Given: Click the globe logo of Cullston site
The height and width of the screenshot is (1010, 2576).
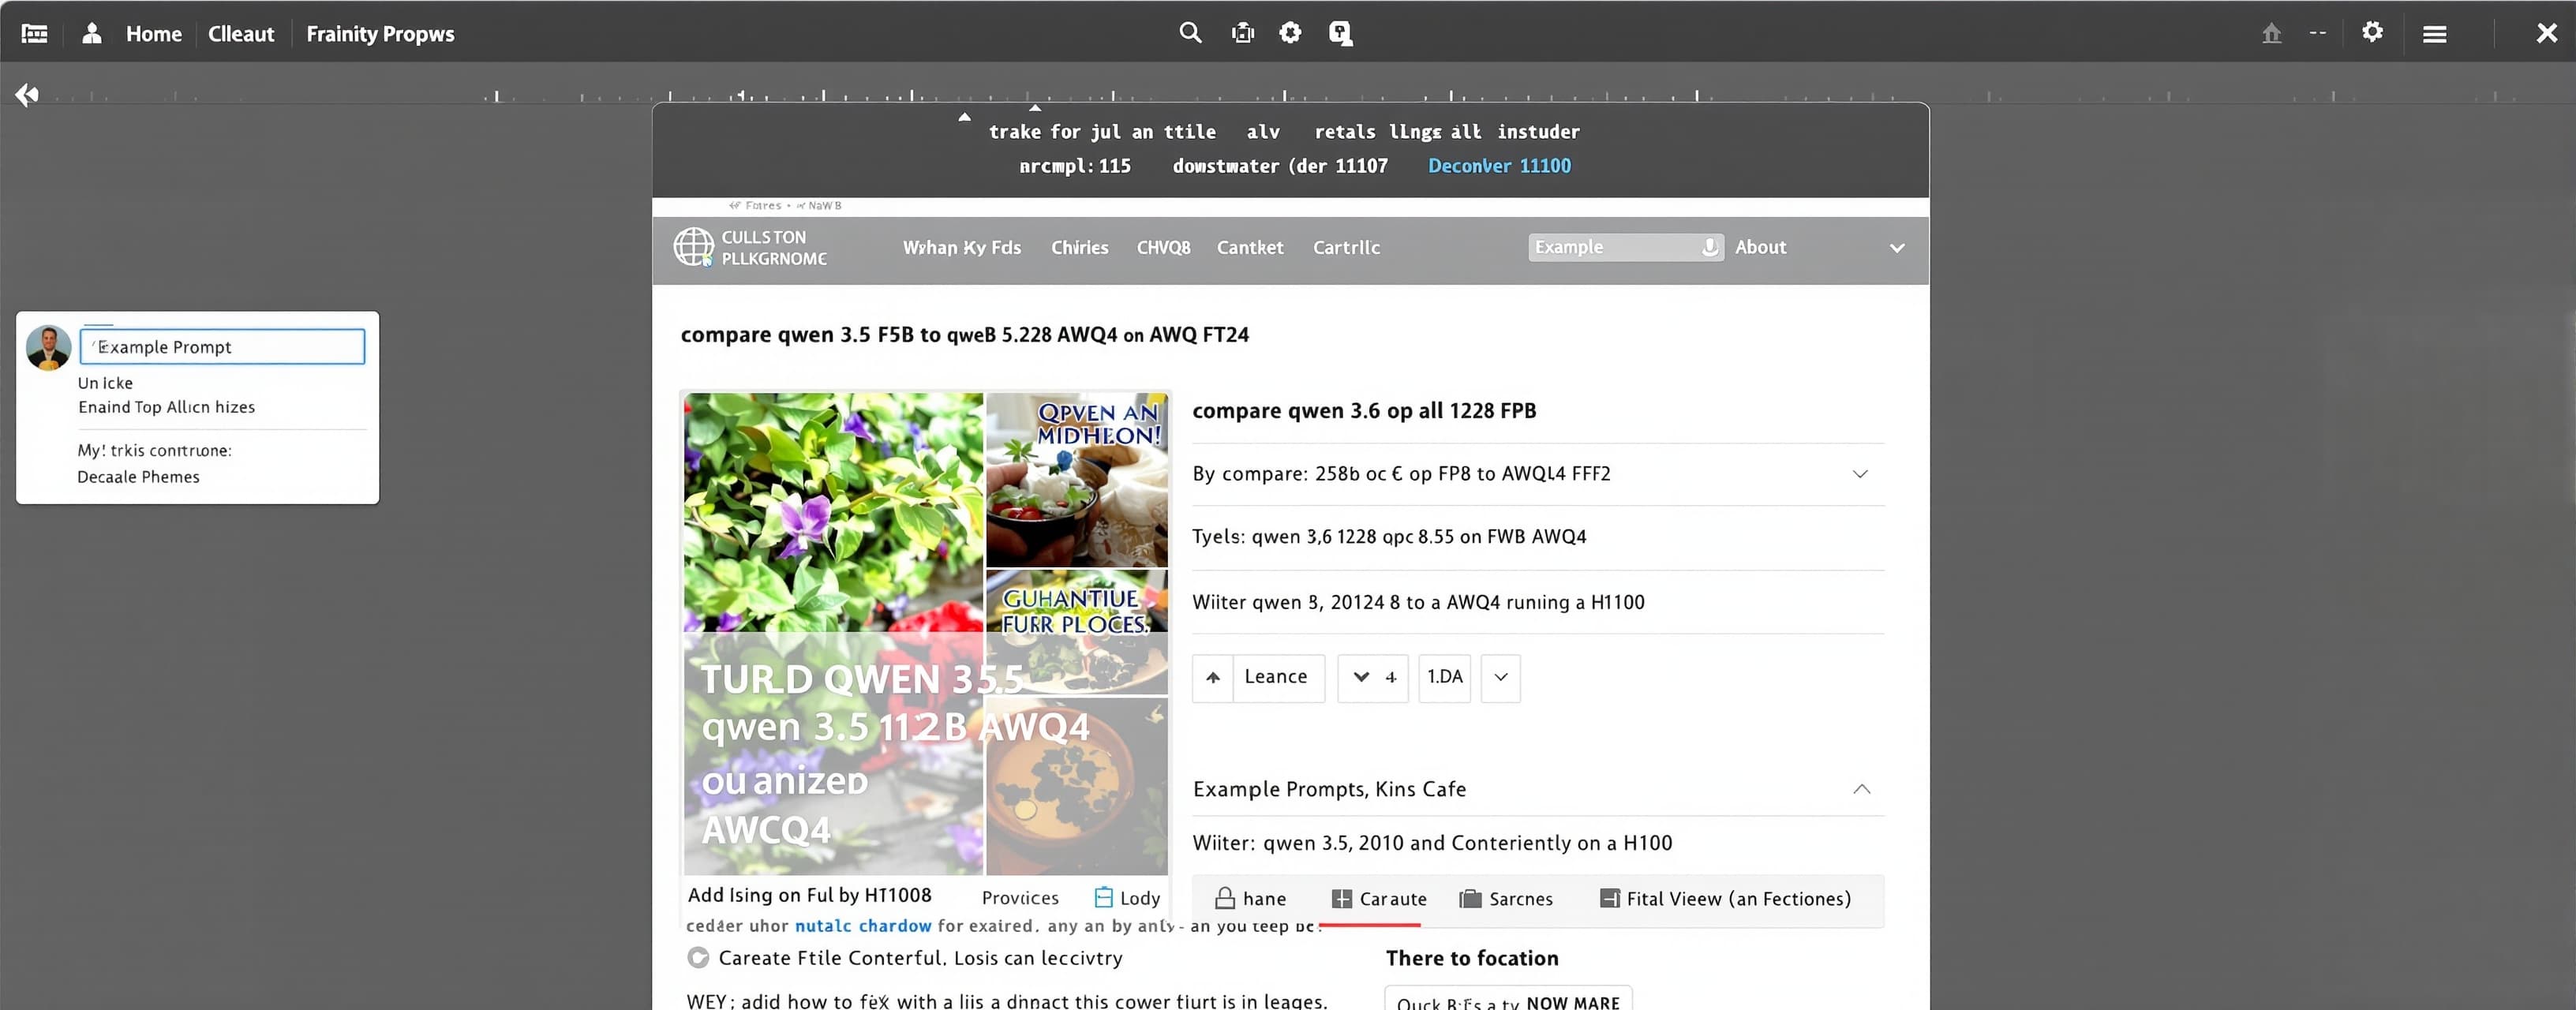Looking at the screenshot, I should [694, 247].
